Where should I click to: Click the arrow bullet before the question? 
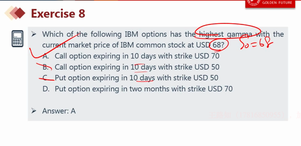point(34,34)
